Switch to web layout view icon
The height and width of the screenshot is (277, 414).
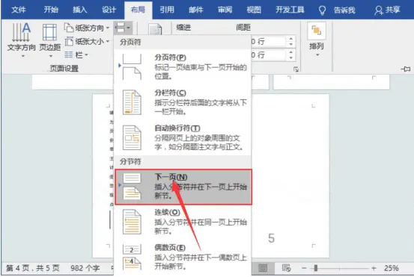pos(286,268)
